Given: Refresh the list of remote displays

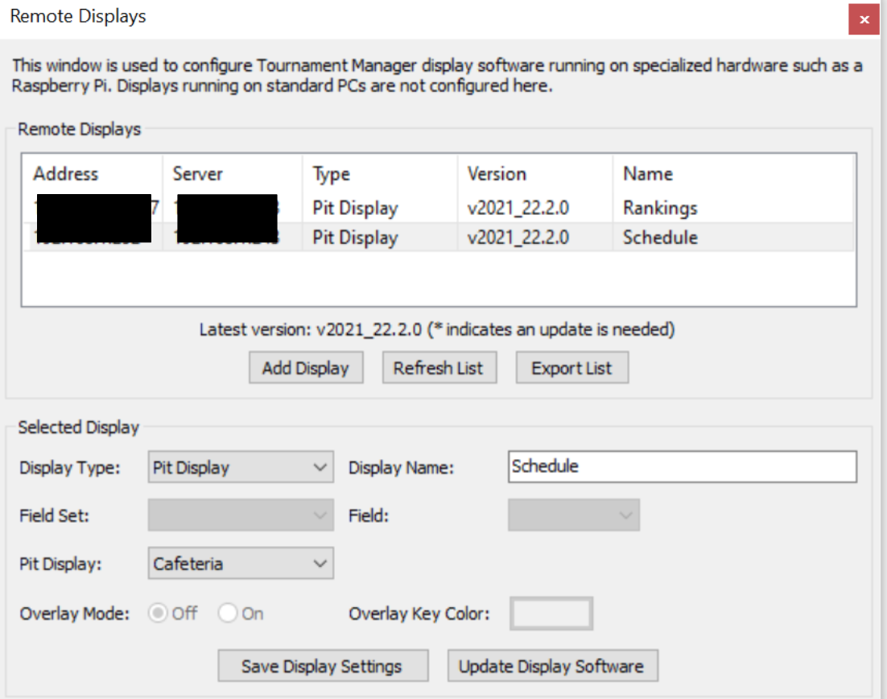Looking at the screenshot, I should click(x=439, y=367).
